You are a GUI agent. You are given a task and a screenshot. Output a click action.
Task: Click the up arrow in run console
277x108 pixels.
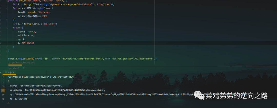point(3,77)
